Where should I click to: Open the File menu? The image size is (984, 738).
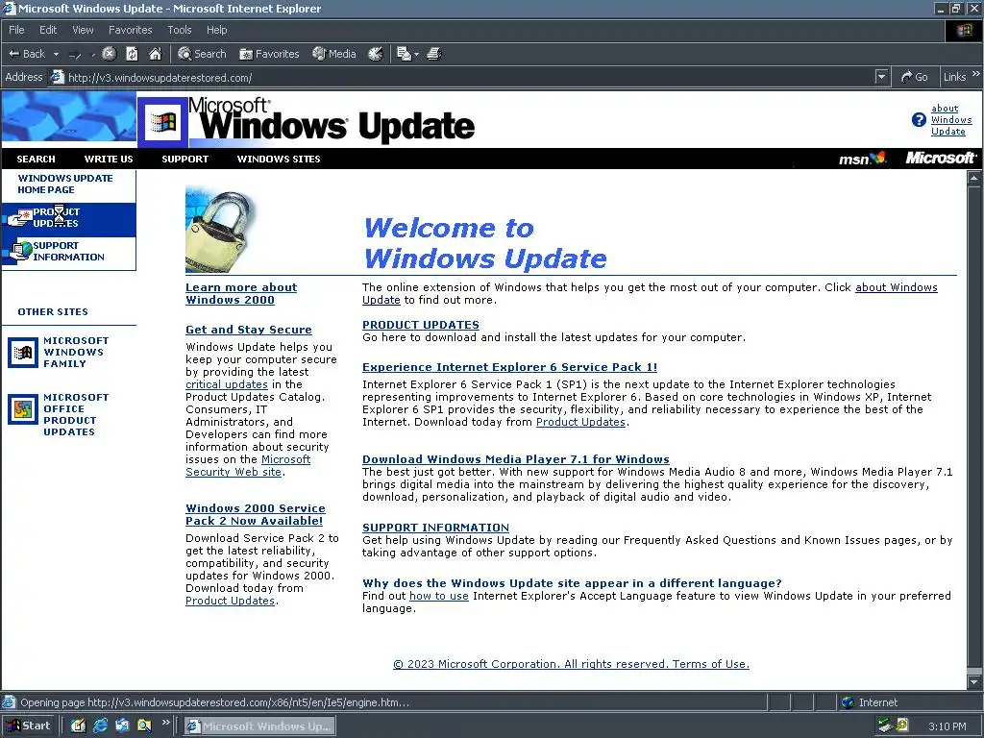point(16,30)
